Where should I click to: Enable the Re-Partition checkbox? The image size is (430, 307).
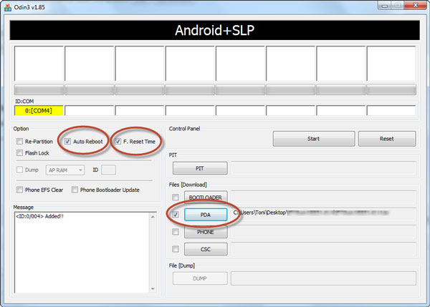[19, 142]
